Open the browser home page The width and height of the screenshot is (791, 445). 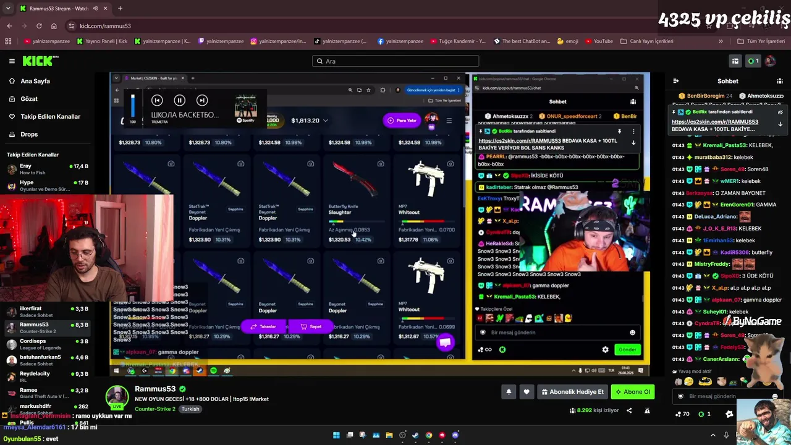[54, 26]
